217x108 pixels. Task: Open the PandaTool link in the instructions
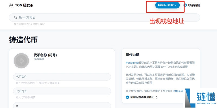tap(132, 62)
